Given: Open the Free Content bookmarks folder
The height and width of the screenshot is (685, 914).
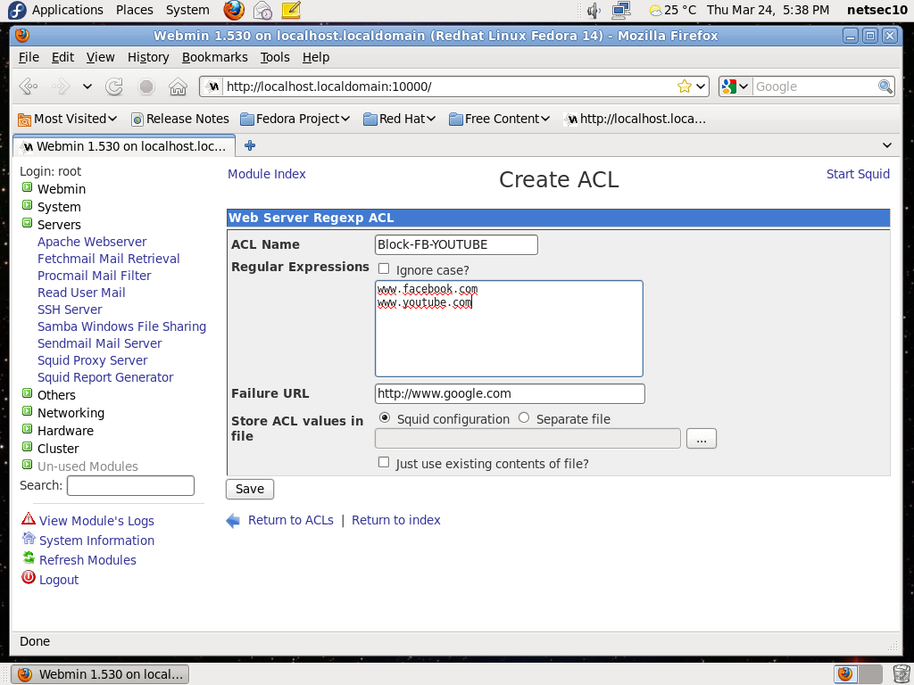Looking at the screenshot, I should [500, 119].
